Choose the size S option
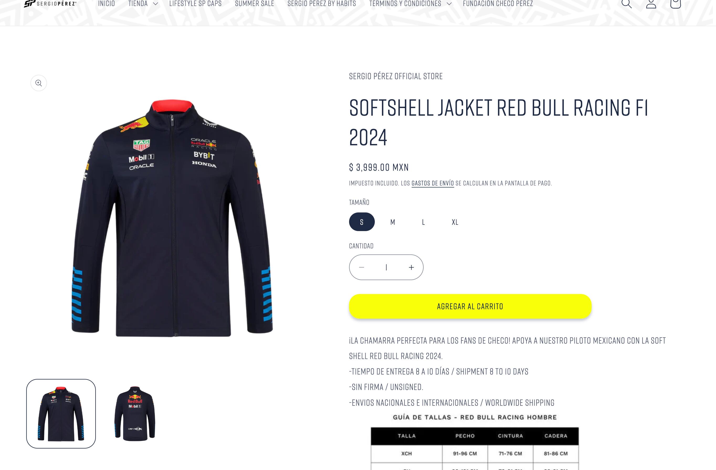 [x=362, y=222]
